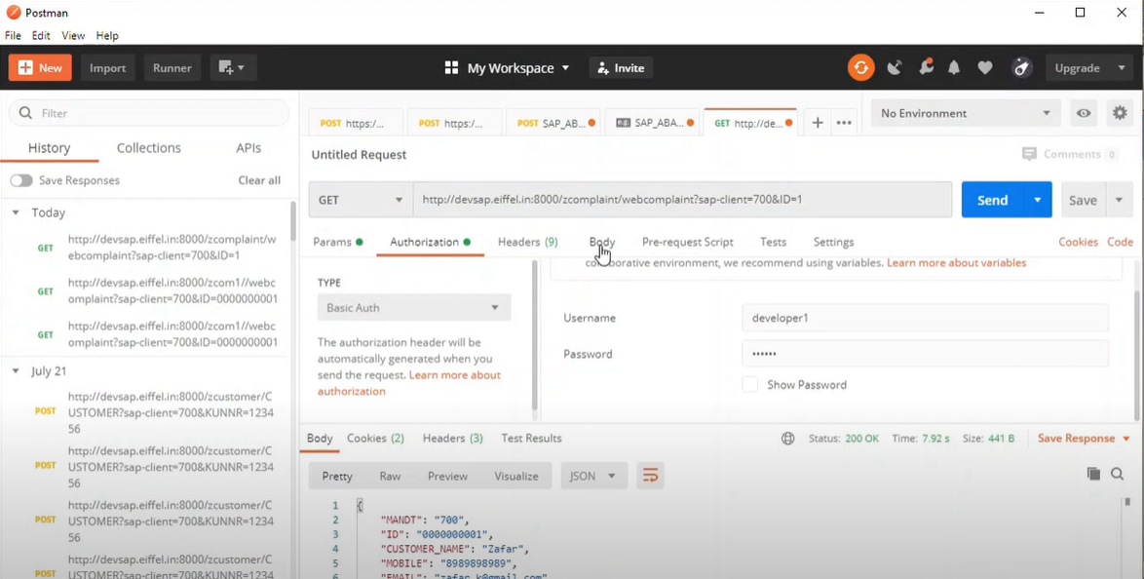Screen dimensions: 1144x579
Task: Open the Save button dropdown arrow
Action: coord(1120,200)
